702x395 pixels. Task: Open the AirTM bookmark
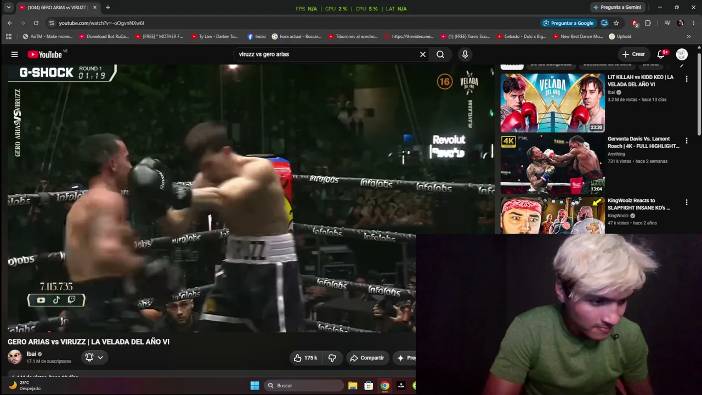[48, 37]
